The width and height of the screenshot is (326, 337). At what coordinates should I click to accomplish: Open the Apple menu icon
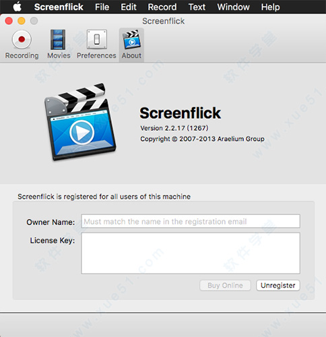(x=18, y=7)
